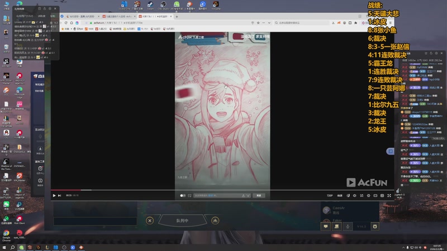Screen dimensions: 447x251
Task: Open the Studio One desktop shortcut
Action: coord(124,5)
